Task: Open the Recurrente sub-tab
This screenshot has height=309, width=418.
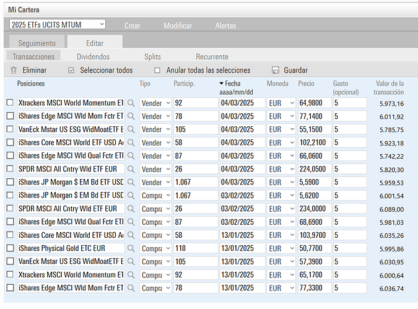Action: point(212,56)
